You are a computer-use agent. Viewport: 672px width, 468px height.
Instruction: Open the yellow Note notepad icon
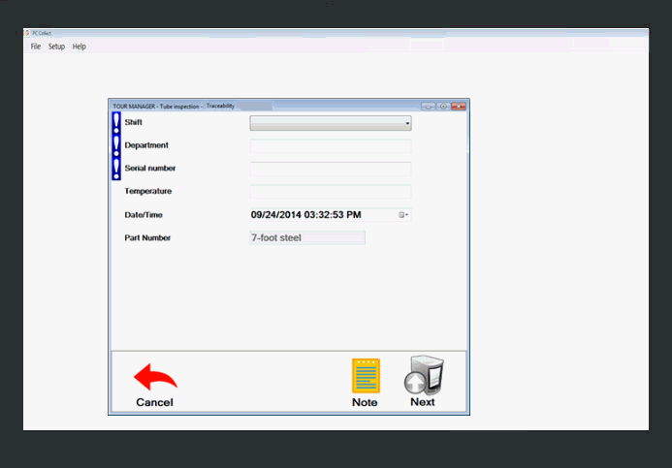coord(366,375)
